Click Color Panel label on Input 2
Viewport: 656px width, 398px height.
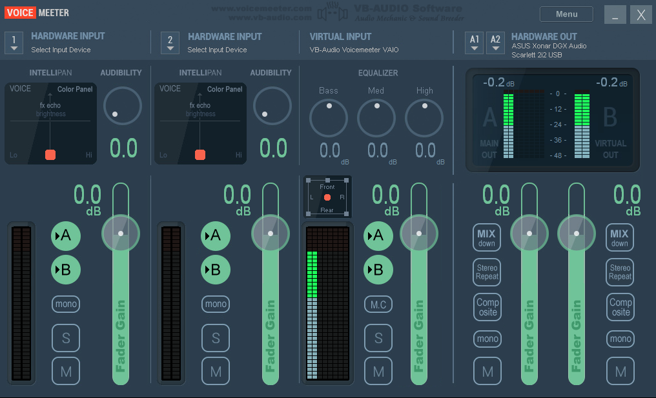(225, 89)
